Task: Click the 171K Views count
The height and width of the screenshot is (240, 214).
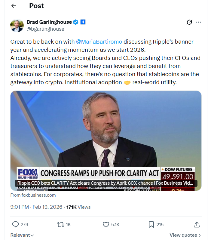Action: pos(78,207)
